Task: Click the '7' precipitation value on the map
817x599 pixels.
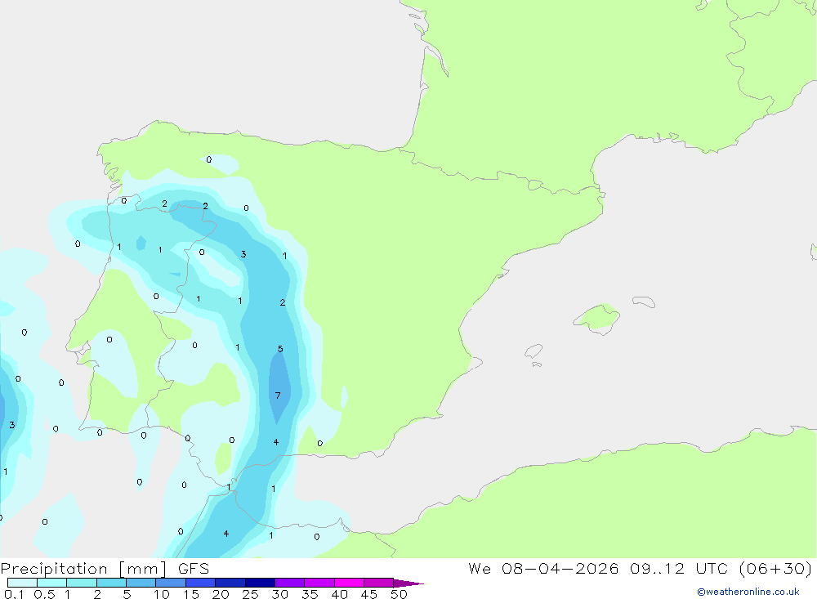Action: tap(278, 396)
